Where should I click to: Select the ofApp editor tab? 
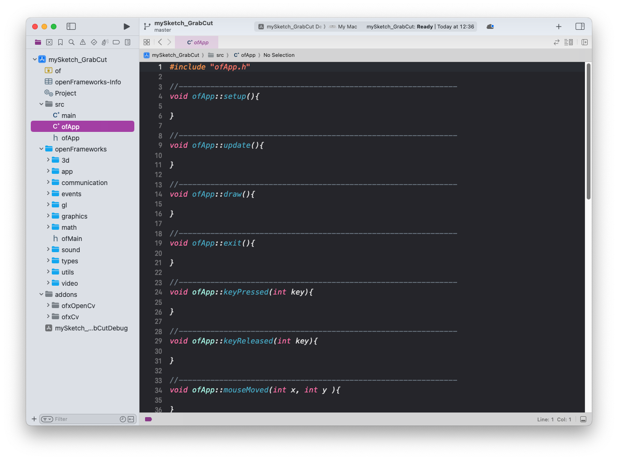coord(197,42)
